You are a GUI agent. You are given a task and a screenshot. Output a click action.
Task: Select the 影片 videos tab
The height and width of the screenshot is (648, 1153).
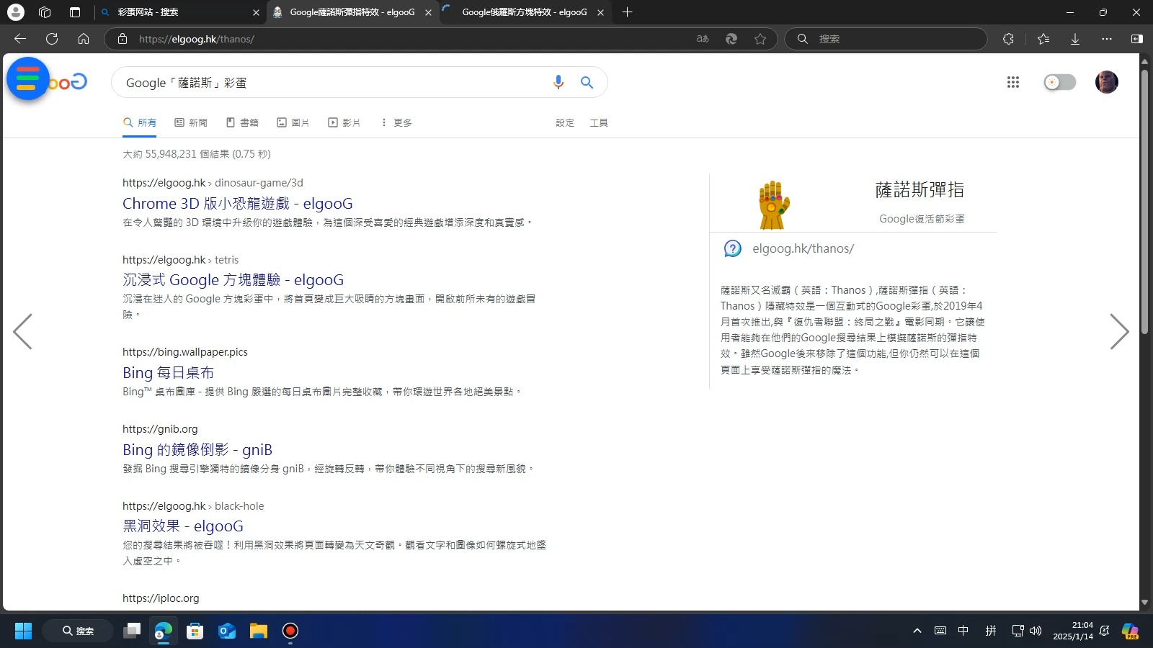click(x=344, y=122)
